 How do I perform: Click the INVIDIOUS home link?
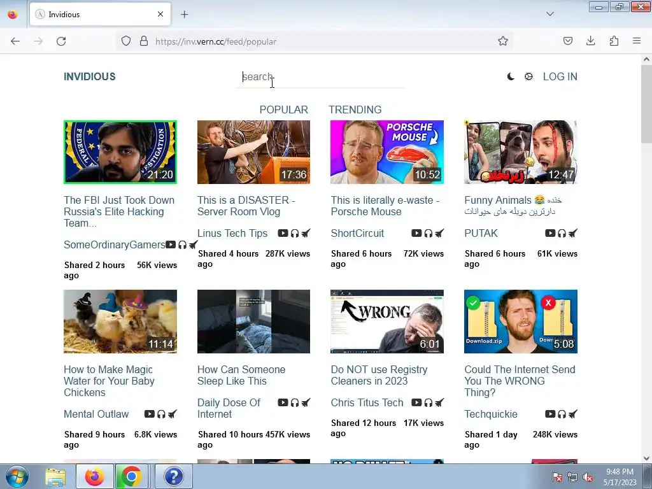[89, 76]
